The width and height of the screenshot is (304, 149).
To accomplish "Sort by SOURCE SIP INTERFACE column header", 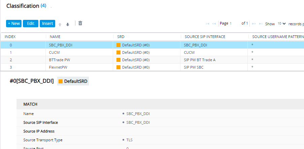I will point(205,37).
